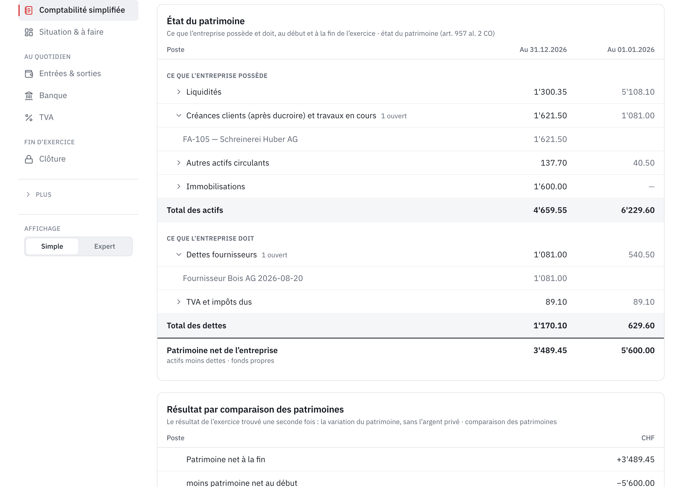Click the moins patrimoine net au début row

pyautogui.click(x=410, y=480)
